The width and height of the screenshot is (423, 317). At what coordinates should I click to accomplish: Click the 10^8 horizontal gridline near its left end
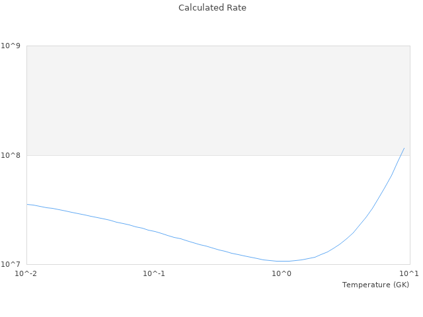tap(40, 155)
